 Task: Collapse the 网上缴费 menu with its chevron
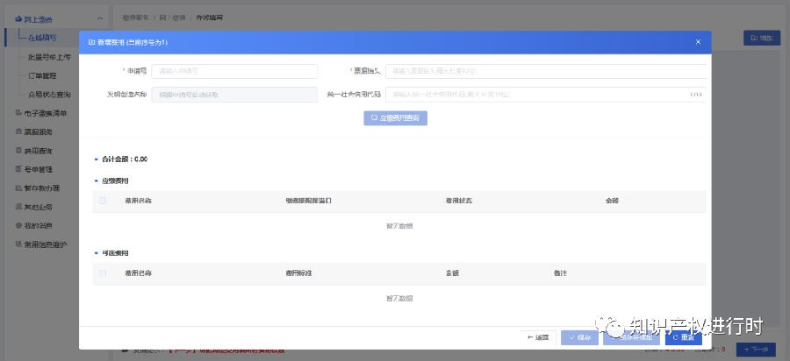100,19
